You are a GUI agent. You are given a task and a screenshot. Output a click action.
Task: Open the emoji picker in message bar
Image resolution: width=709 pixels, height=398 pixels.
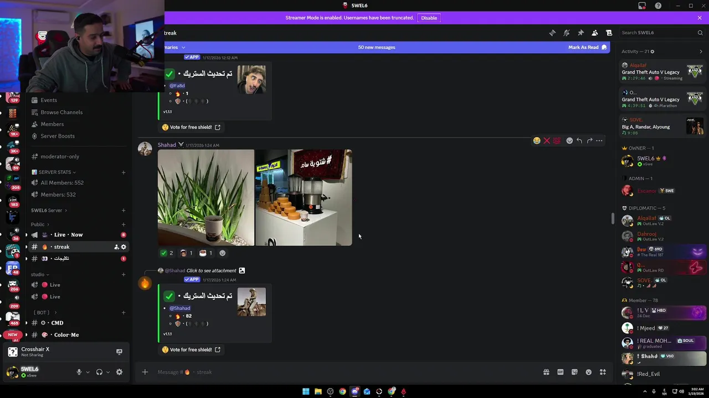[588, 372]
